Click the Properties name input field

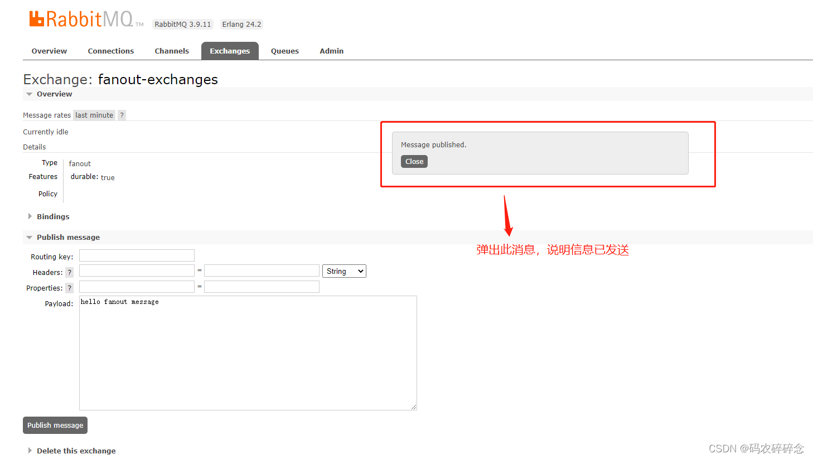pos(137,287)
